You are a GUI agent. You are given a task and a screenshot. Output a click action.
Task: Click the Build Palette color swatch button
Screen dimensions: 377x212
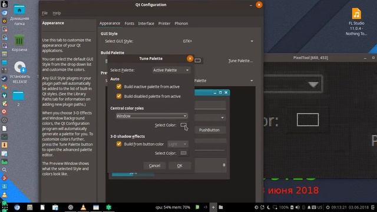(x=198, y=61)
